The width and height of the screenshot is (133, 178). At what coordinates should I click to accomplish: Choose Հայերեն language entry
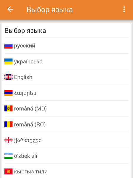tap(66, 93)
